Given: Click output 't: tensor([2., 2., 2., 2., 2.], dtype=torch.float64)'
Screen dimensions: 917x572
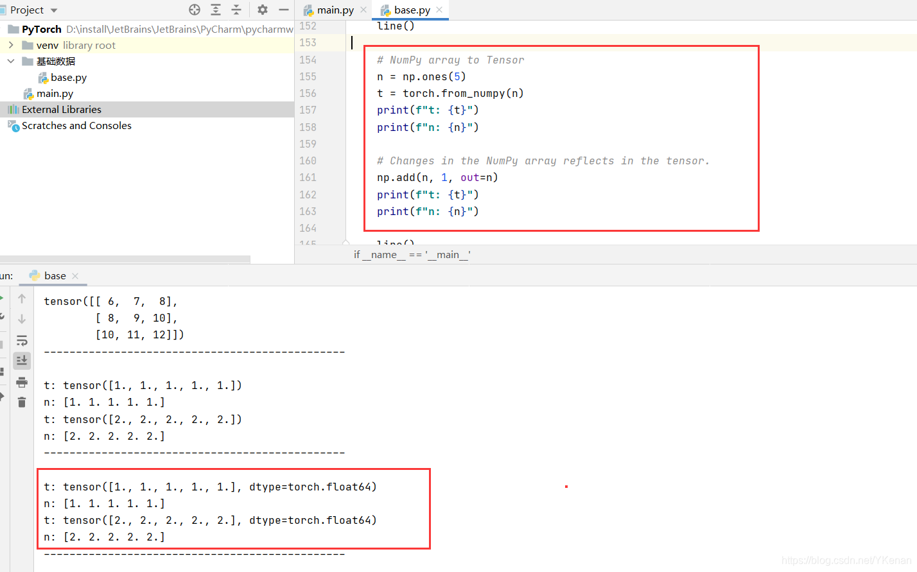Looking at the screenshot, I should (210, 520).
